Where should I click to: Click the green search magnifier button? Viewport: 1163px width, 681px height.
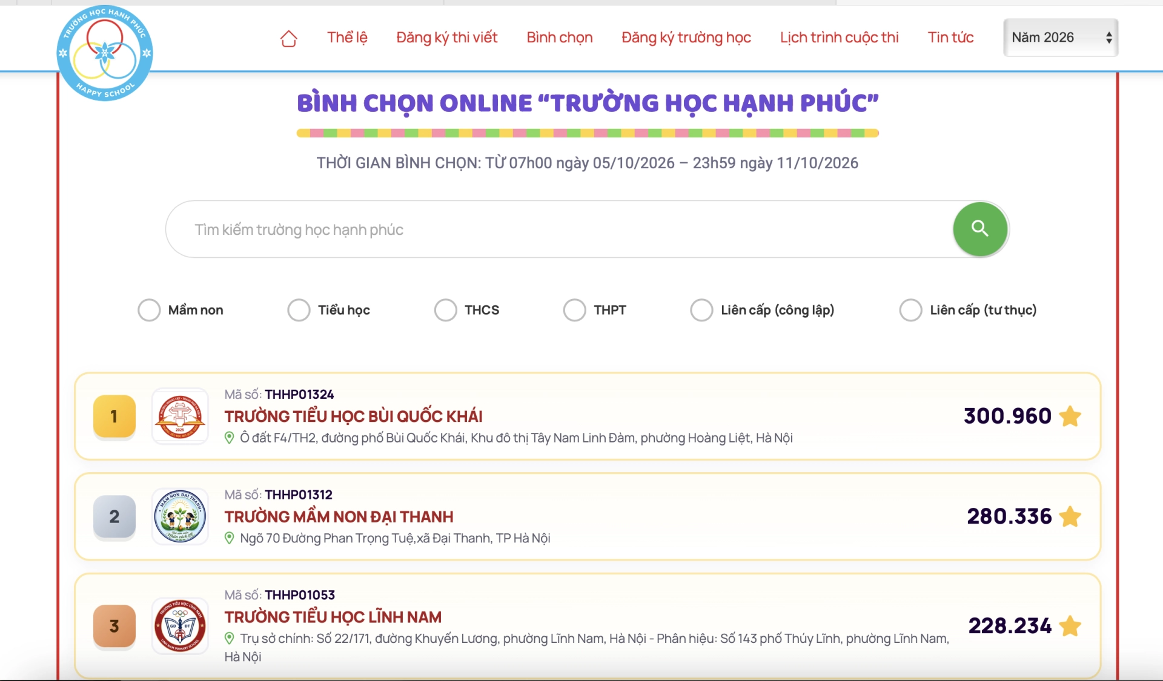[980, 229]
